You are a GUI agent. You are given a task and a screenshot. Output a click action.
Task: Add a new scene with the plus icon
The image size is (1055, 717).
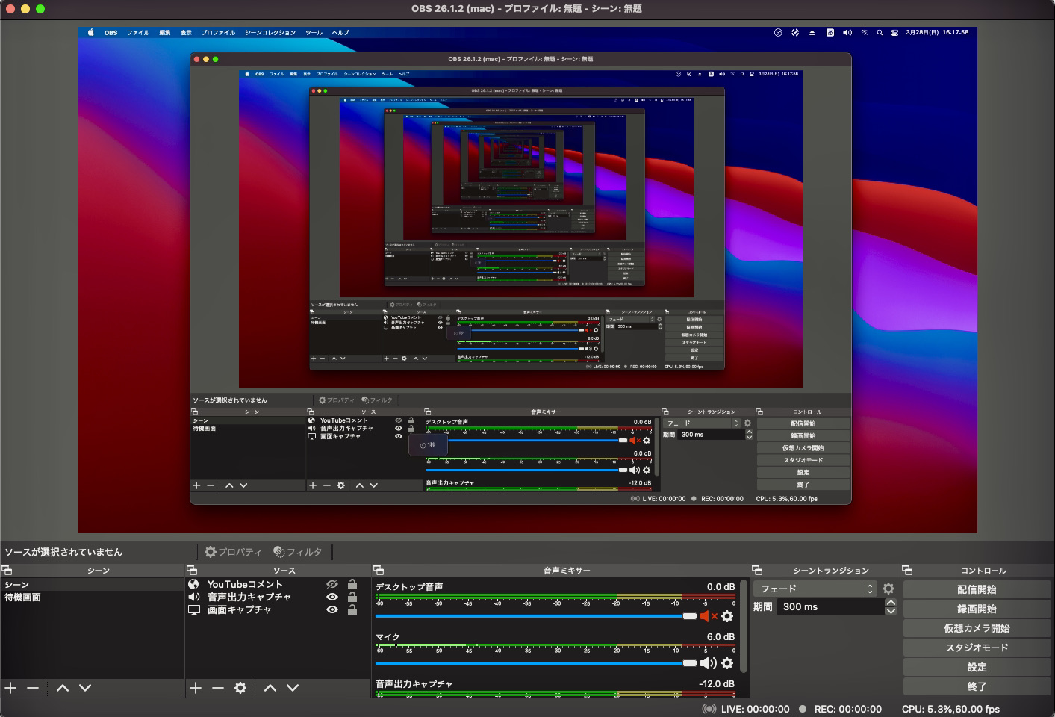(x=10, y=688)
